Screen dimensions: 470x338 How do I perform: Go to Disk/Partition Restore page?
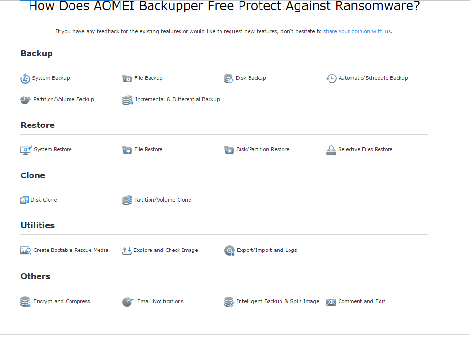(x=262, y=149)
